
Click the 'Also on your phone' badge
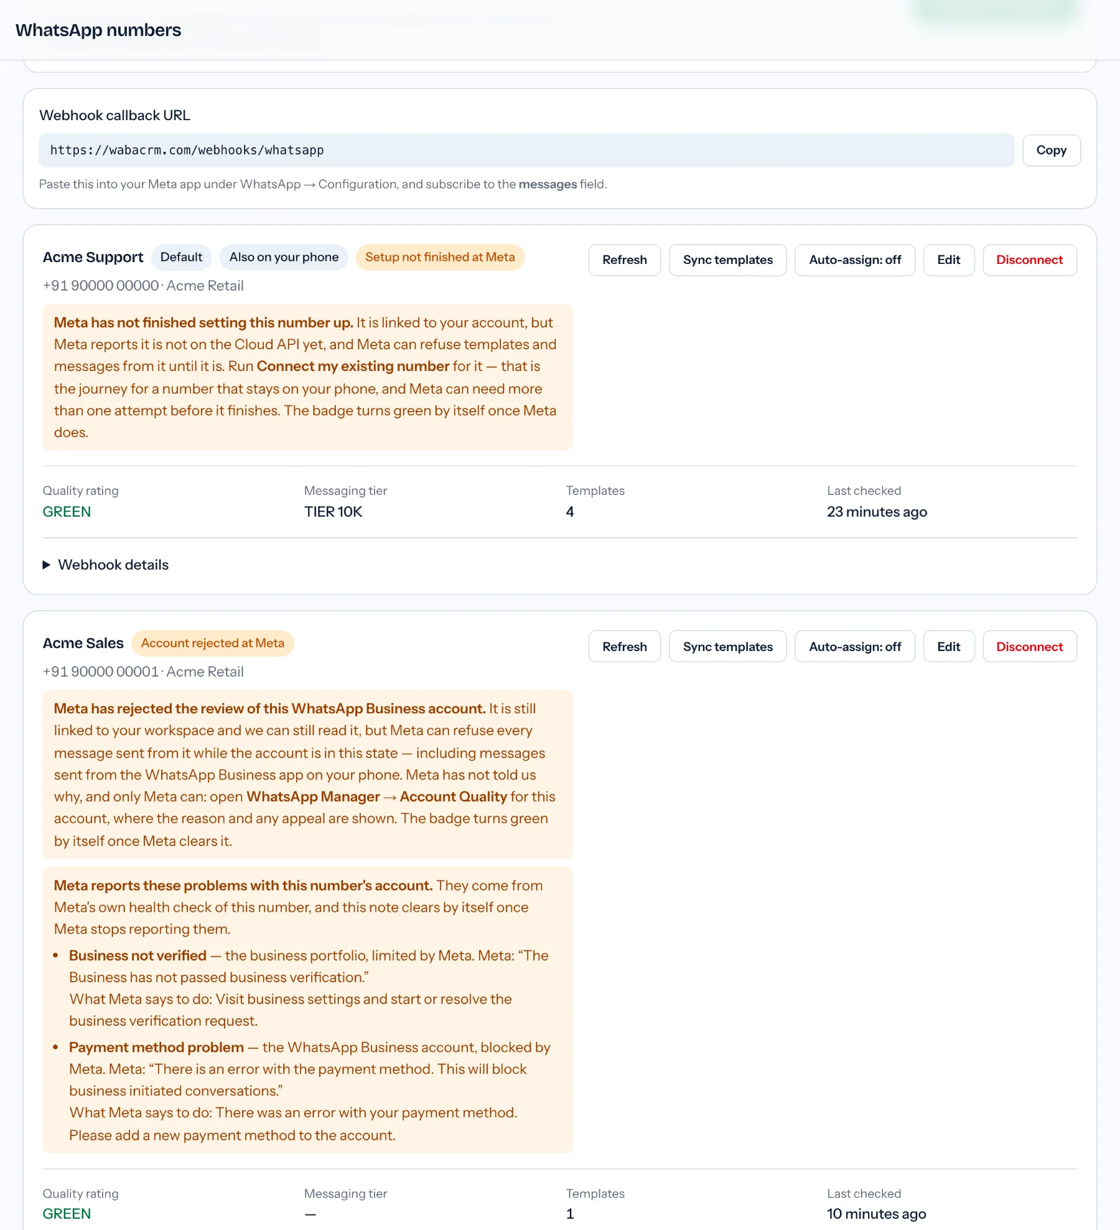pyautogui.click(x=284, y=257)
